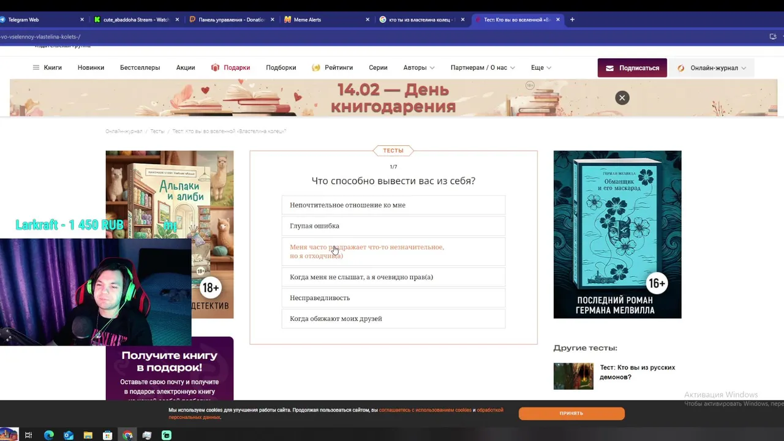
Task: Close the Панель управления Donation tab
Action: pyautogui.click(x=273, y=20)
